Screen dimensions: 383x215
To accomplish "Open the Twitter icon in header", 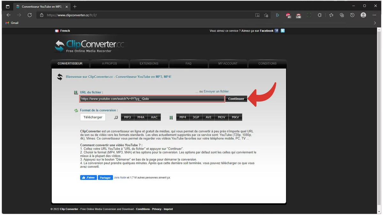I will (282, 31).
